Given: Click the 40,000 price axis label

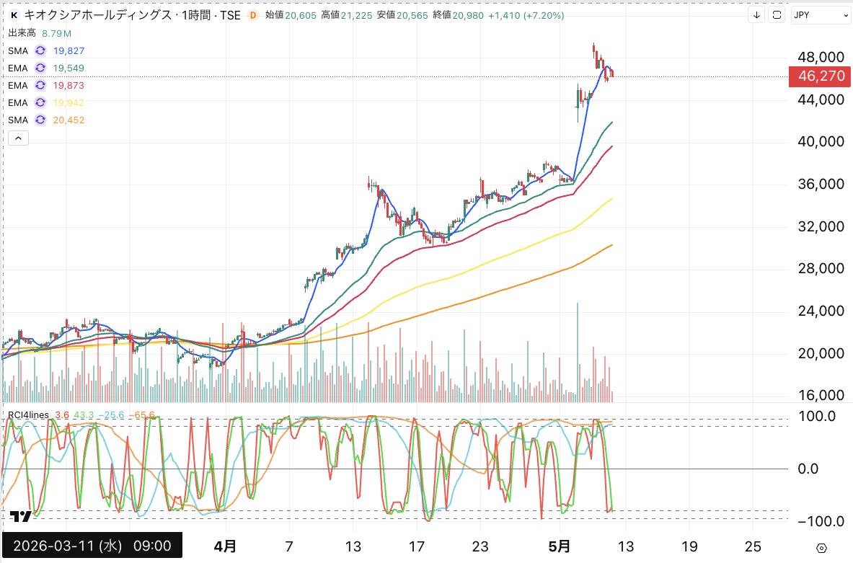Looking at the screenshot, I should 821,141.
